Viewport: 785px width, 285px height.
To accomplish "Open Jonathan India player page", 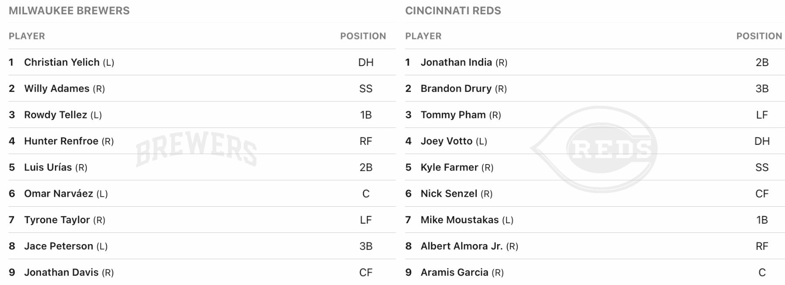I will pos(456,62).
